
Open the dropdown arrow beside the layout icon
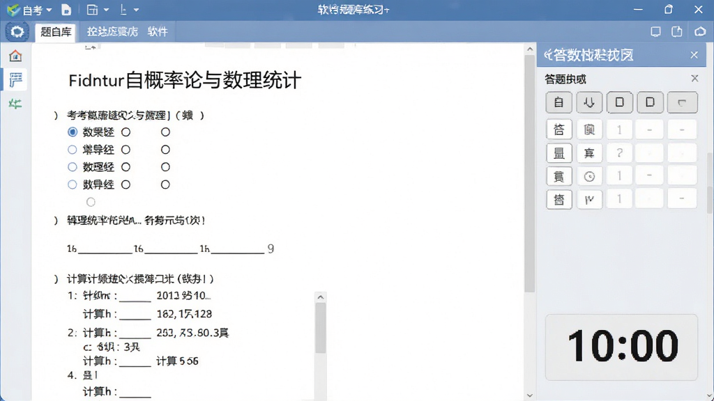click(106, 10)
